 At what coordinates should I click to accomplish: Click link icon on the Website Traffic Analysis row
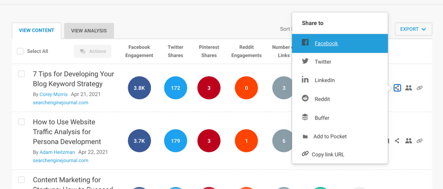[419, 141]
